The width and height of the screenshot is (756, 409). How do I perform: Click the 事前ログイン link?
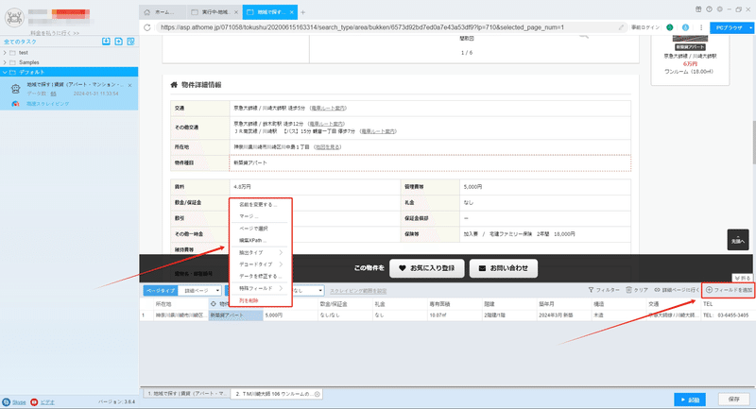[645, 27]
